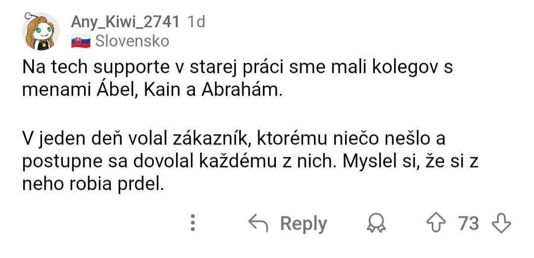Click the vote count showing 73
The image size is (534, 258).
tap(468, 223)
